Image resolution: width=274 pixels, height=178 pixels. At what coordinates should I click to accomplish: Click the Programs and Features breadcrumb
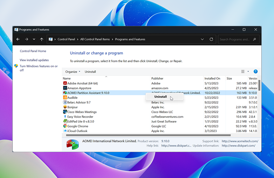[x=130, y=39]
